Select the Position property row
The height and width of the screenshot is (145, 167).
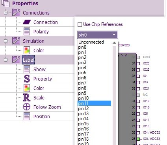click(37, 116)
